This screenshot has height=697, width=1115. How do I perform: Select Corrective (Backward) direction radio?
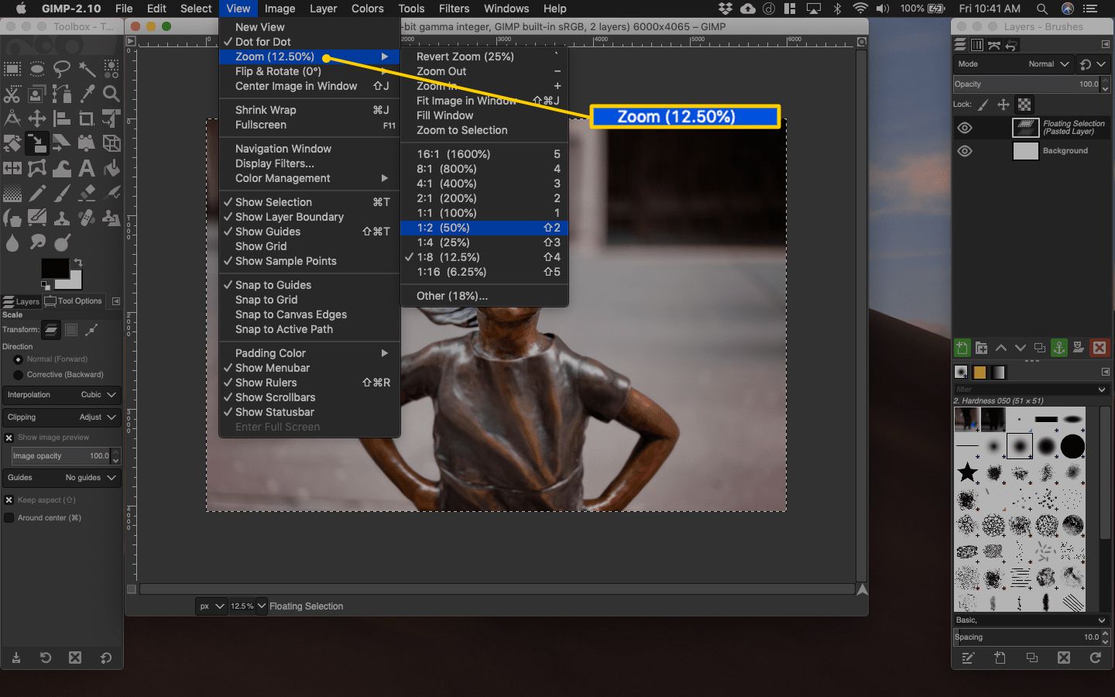click(x=19, y=375)
